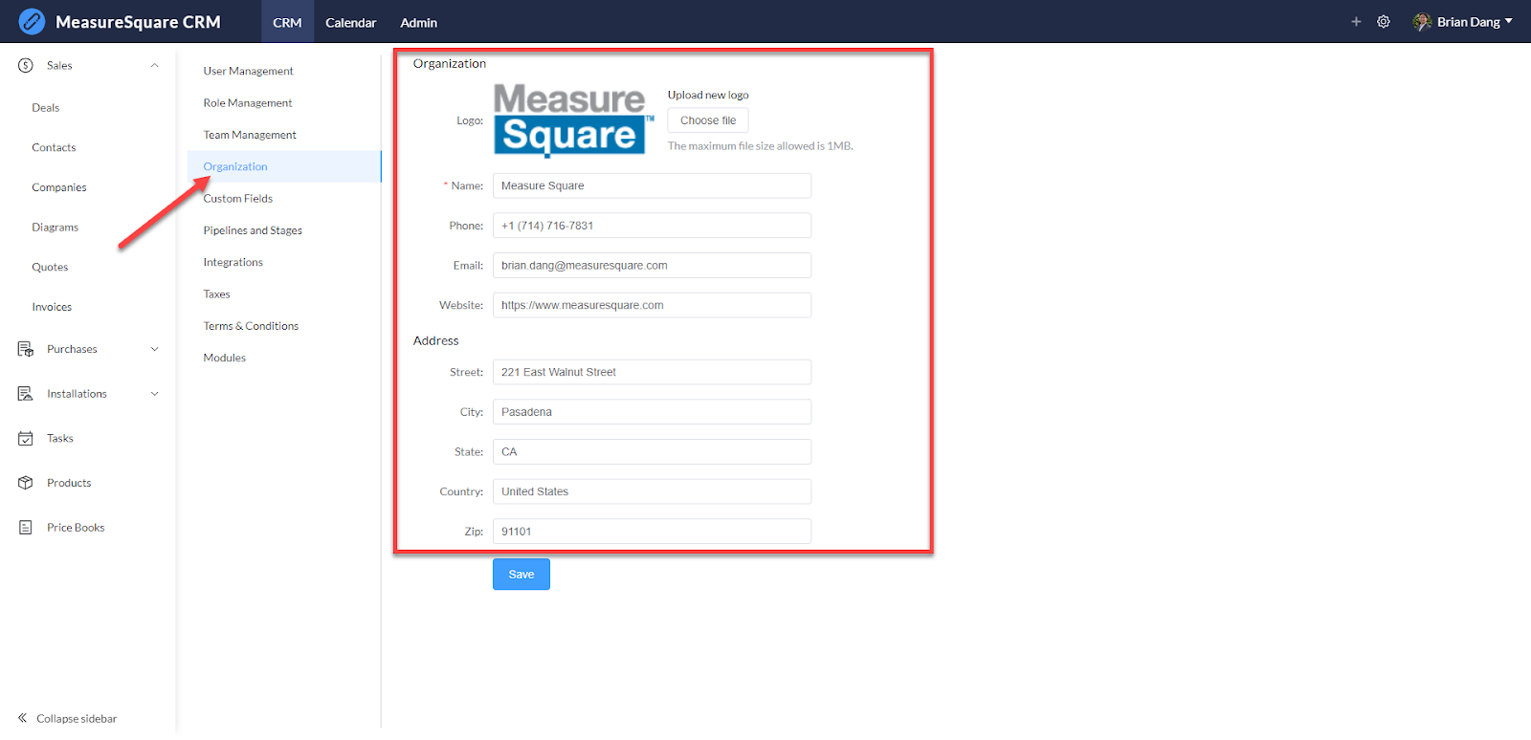
Task: Click the Brian Dang username text
Action: [x=1468, y=22]
